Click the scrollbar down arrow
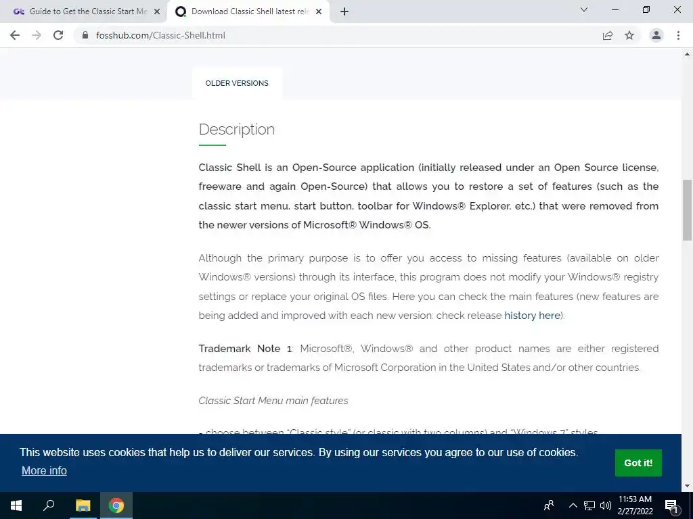693x519 pixels. tap(687, 487)
